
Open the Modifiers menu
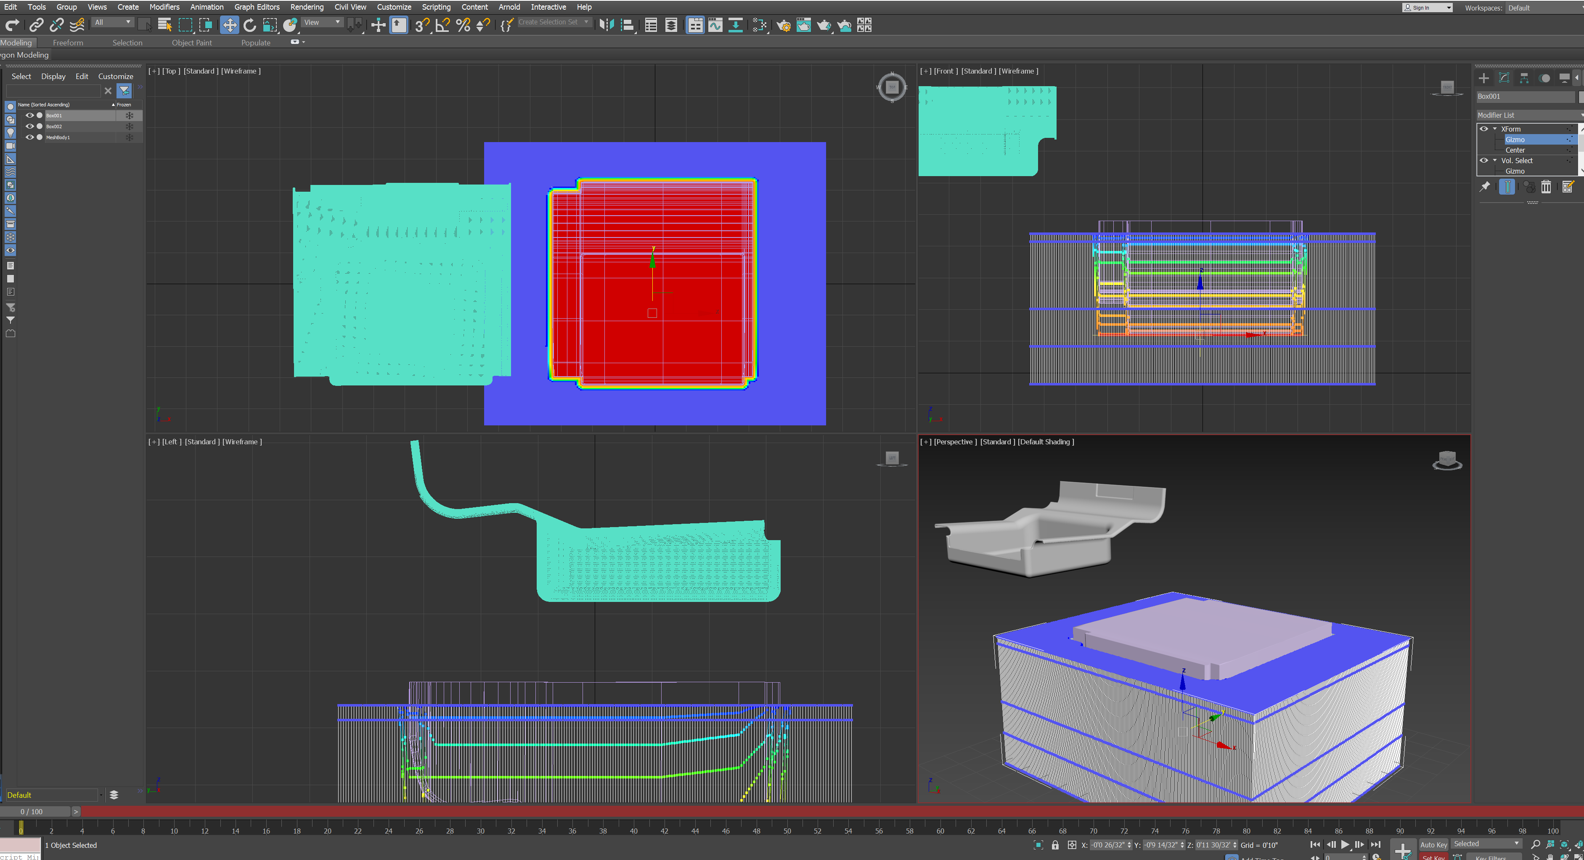click(x=164, y=7)
